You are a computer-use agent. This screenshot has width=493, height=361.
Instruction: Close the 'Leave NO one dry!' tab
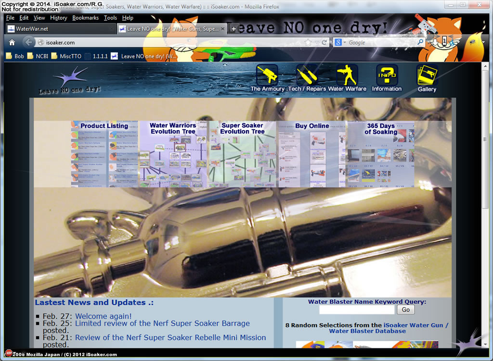tap(222, 29)
